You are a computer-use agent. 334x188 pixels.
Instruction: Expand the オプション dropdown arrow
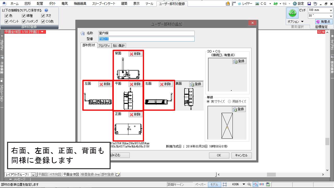point(302,22)
